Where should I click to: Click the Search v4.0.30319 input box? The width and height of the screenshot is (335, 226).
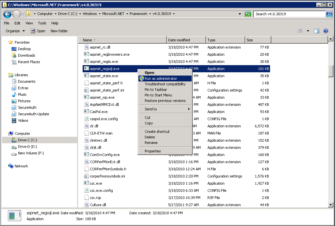(x=289, y=14)
